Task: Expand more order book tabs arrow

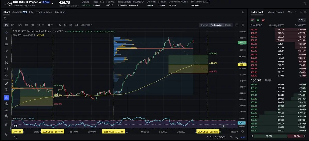Action: click(296, 12)
